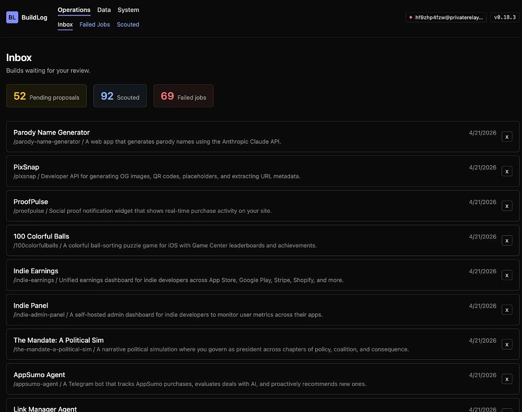Dismiss the AppSumo Agent proposal
This screenshot has width=522, height=412.
click(x=507, y=379)
